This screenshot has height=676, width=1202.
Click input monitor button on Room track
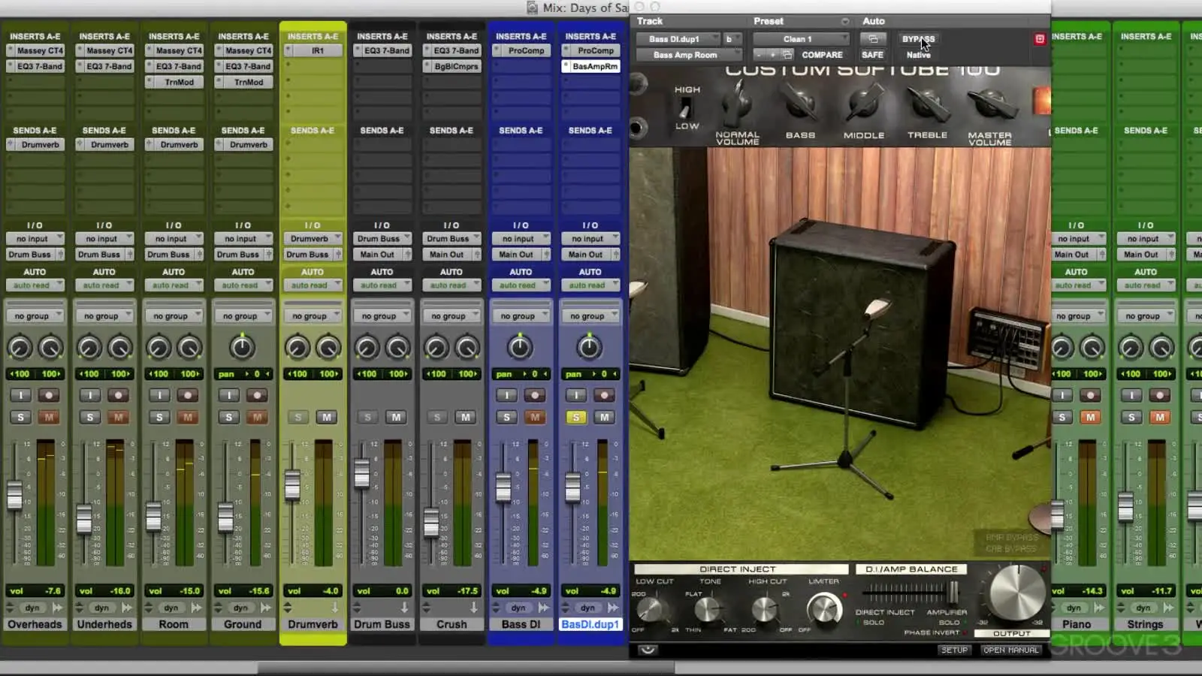coord(159,395)
